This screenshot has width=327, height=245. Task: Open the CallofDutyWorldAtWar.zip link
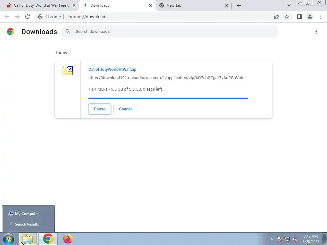(x=112, y=69)
